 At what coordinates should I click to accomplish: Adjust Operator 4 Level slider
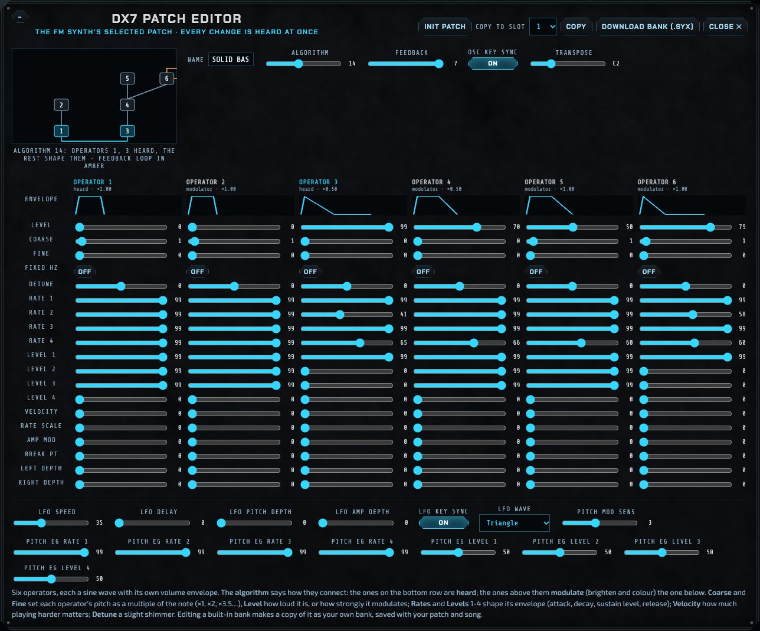point(460,227)
